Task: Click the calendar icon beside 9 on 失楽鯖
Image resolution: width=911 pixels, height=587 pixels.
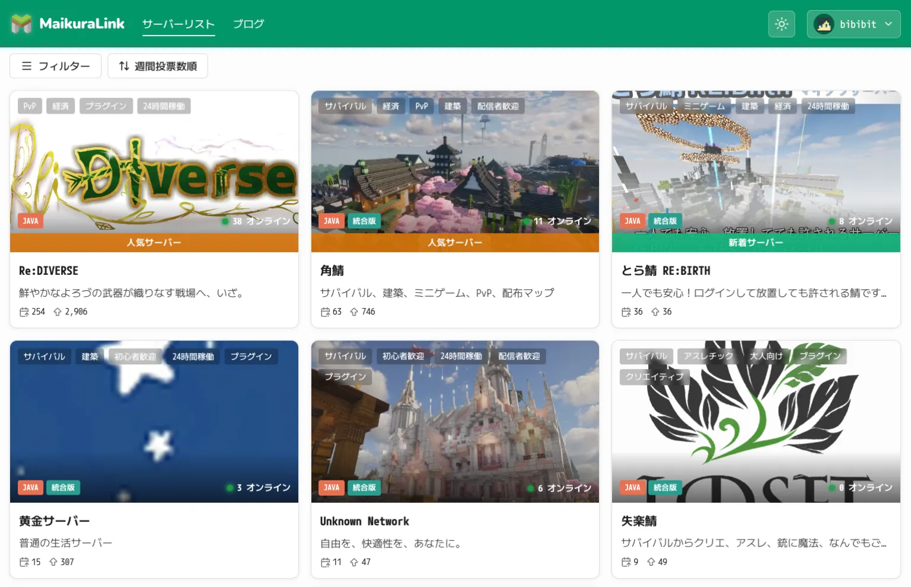Action: [626, 562]
